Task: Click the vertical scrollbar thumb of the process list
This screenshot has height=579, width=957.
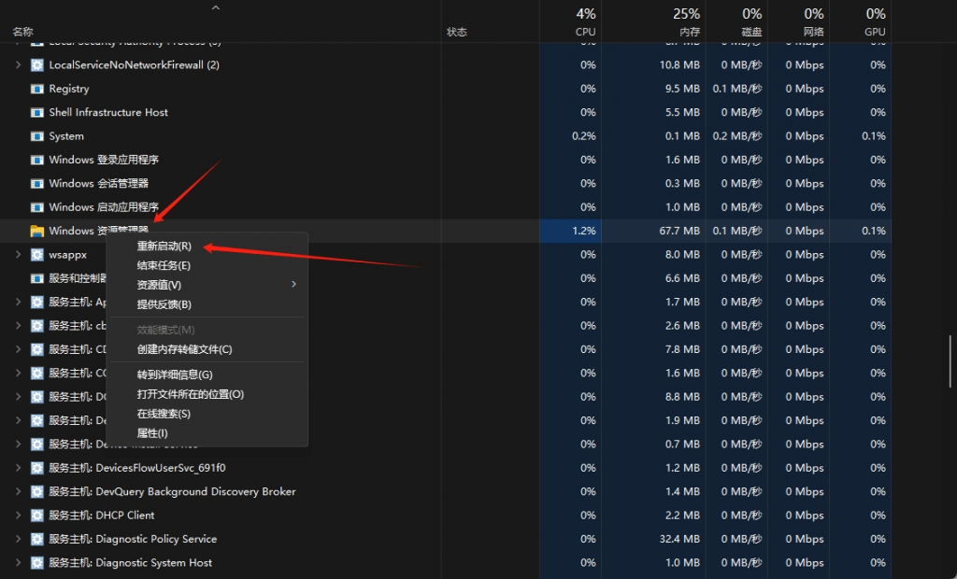Action: click(x=950, y=361)
